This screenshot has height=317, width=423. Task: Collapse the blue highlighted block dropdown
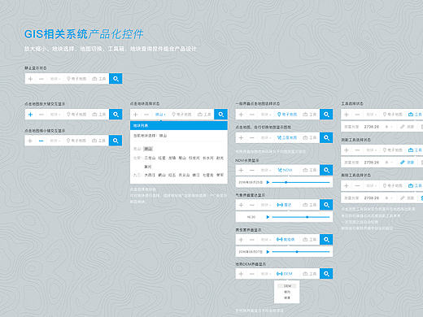pos(160,115)
